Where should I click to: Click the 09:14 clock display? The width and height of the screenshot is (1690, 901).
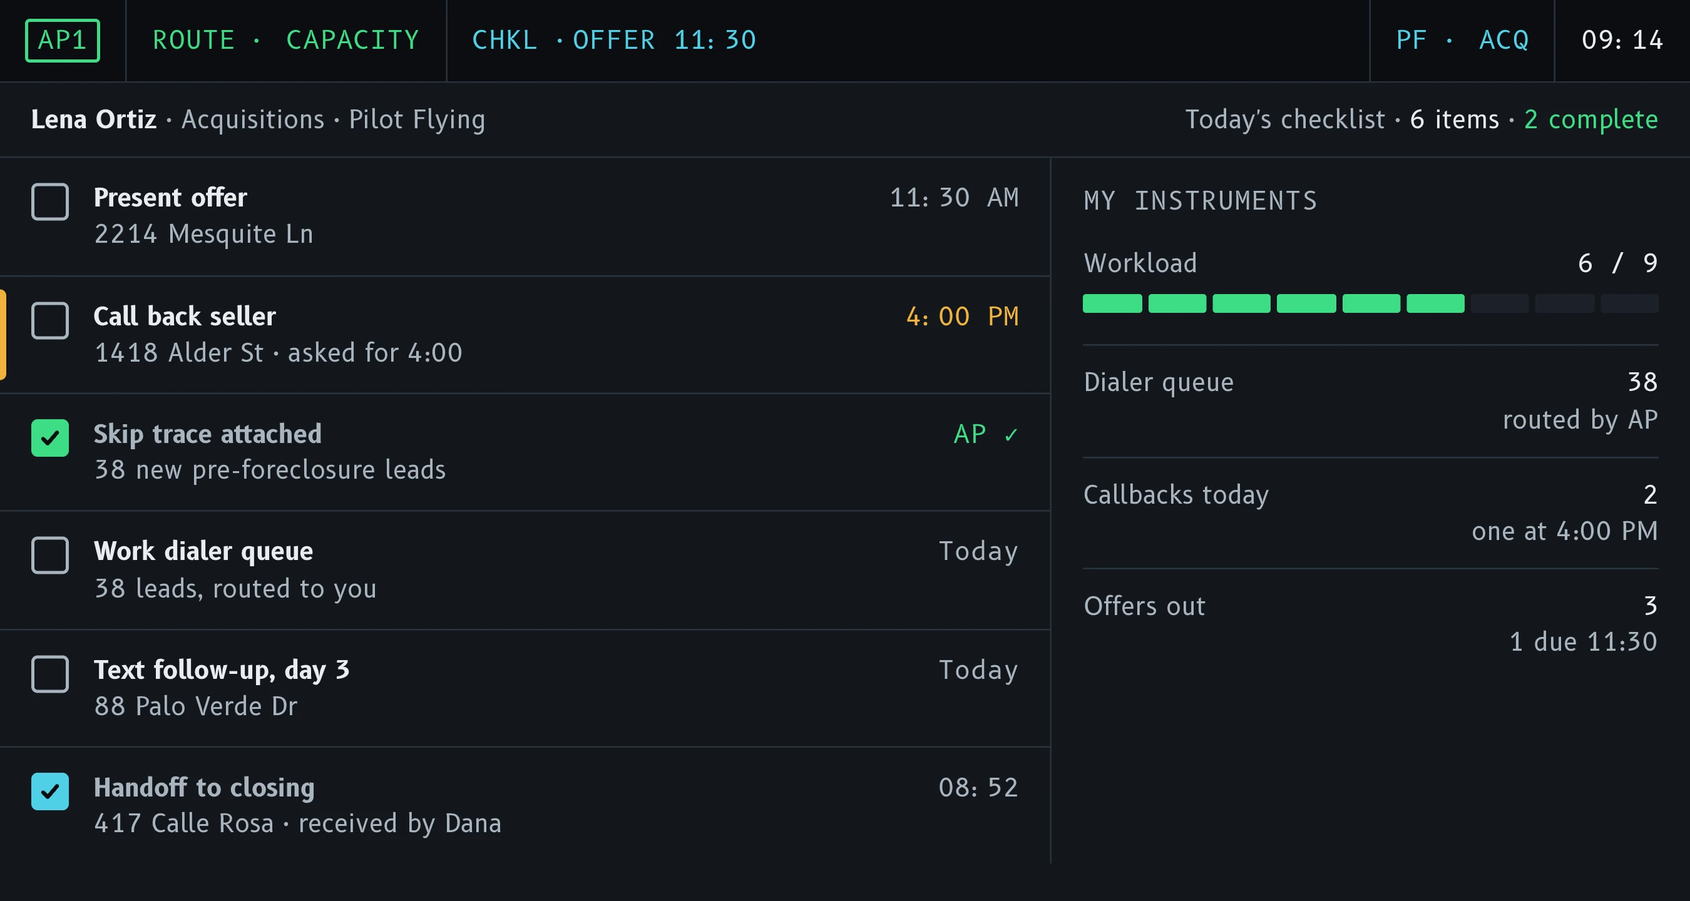pyautogui.click(x=1622, y=40)
